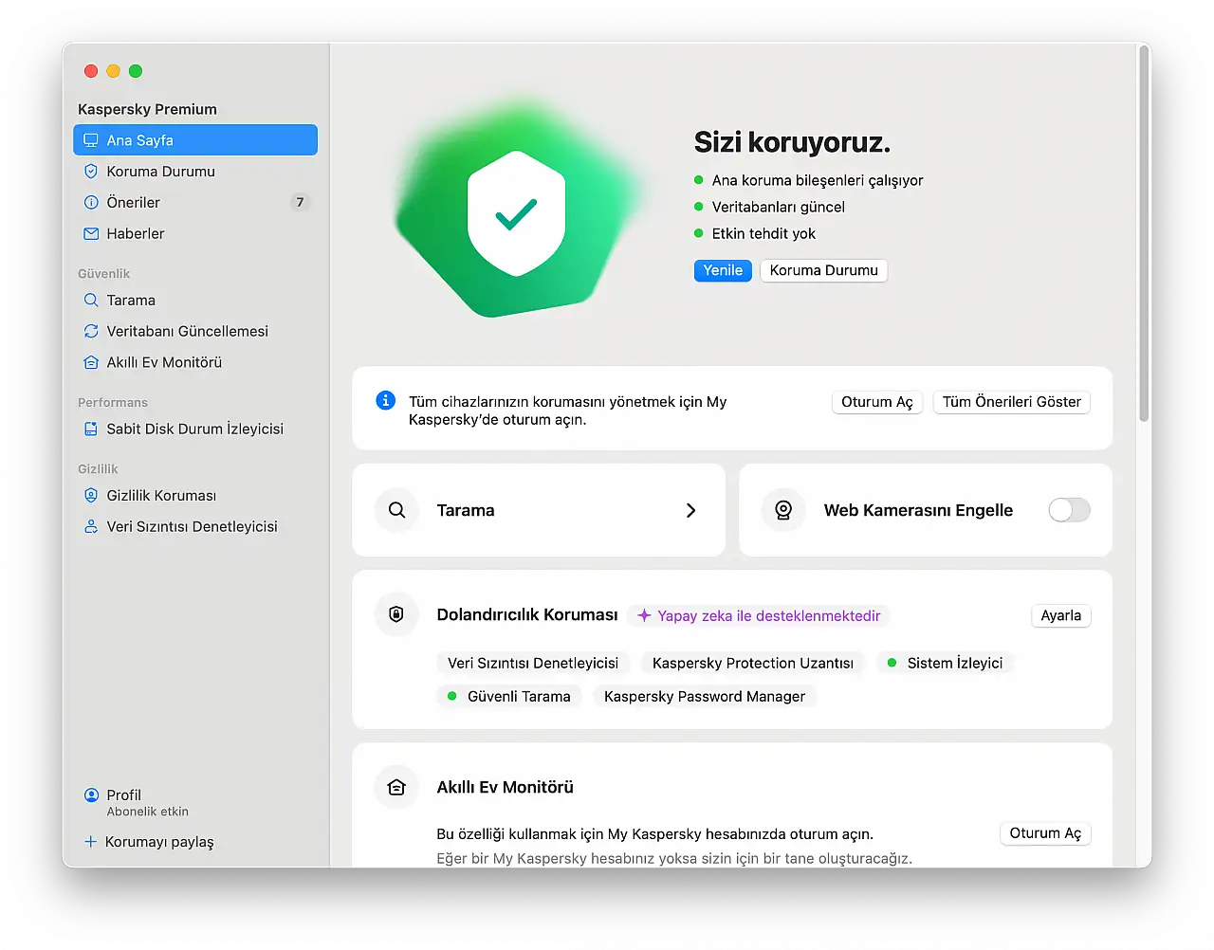Click the Veri Sızıntısı Denetleyicisi person icon
Image resolution: width=1214 pixels, height=950 pixels.
(91, 527)
